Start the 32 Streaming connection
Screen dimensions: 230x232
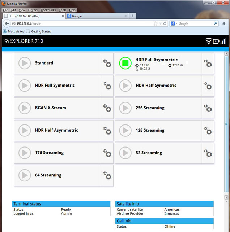pyautogui.click(x=125, y=153)
